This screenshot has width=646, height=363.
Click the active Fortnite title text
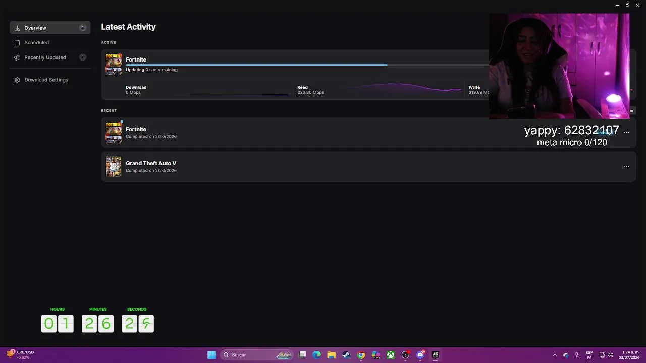point(136,59)
